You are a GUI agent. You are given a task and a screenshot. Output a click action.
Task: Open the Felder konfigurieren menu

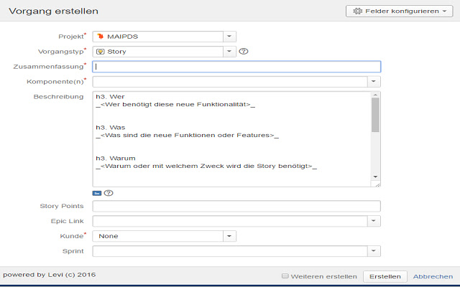[x=400, y=11]
